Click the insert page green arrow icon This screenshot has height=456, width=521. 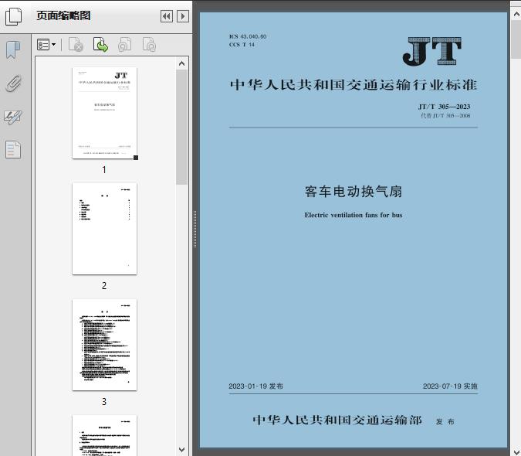100,45
